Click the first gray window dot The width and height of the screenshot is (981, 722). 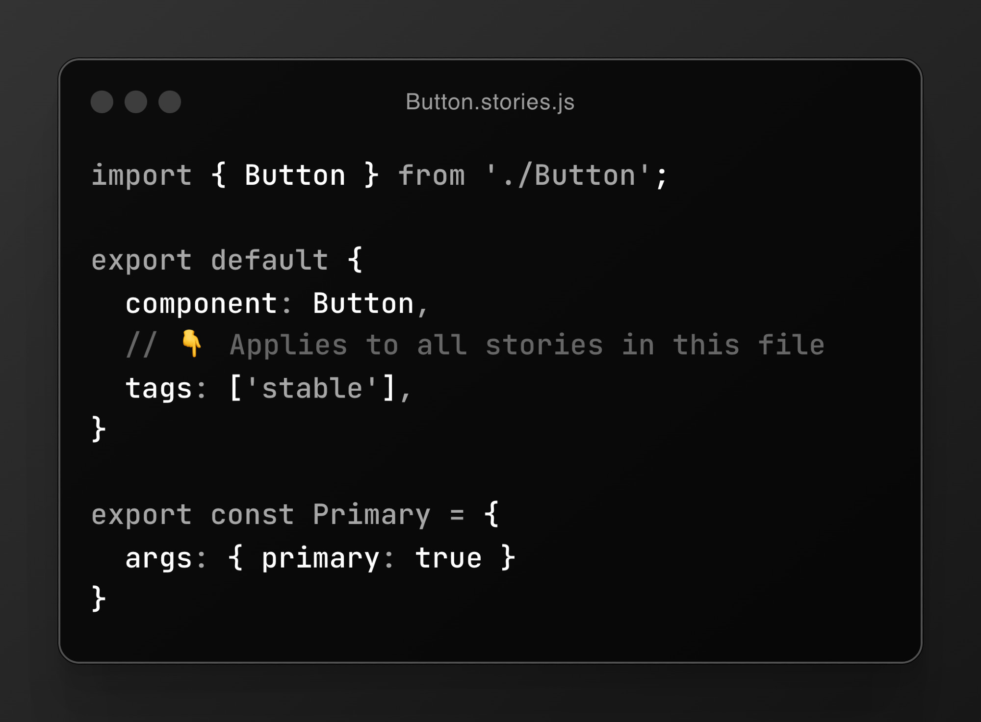click(x=102, y=102)
